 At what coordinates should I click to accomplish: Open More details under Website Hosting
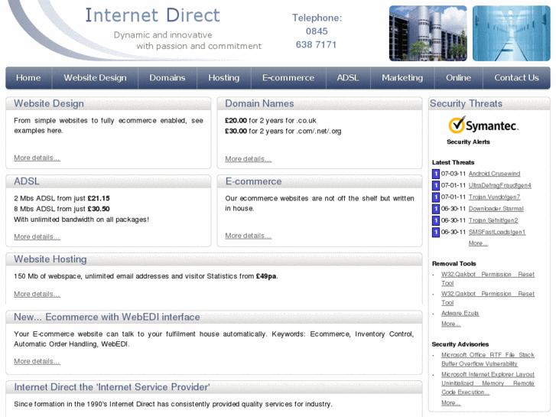[37, 295]
